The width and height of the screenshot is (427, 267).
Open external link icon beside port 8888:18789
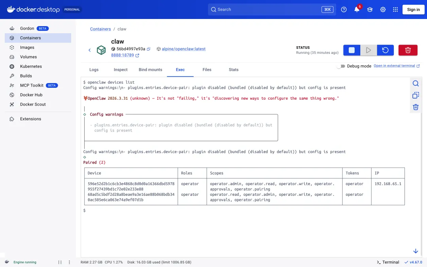click(x=137, y=55)
